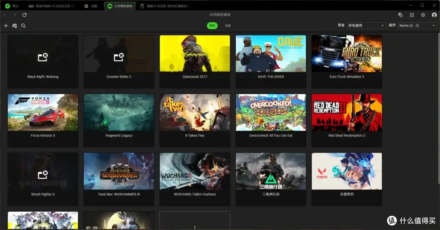Open the gear settings icon at top right

[423, 15]
